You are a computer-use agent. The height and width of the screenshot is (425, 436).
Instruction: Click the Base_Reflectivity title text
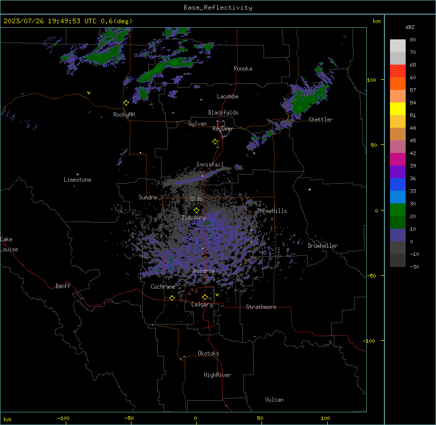(x=218, y=8)
